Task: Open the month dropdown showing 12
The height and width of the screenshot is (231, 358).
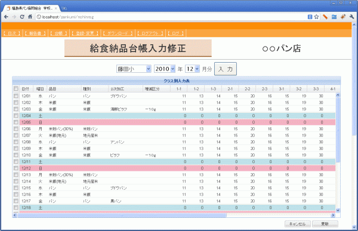Action: coord(192,69)
